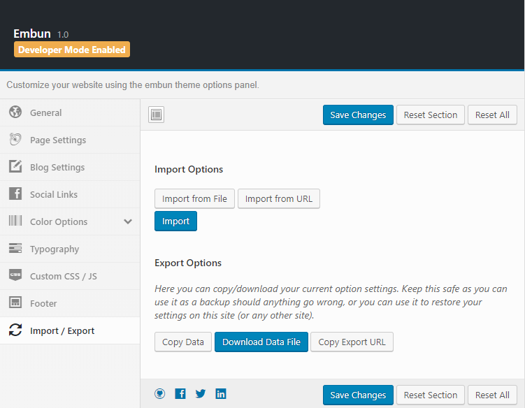Click the globe icon beside General
This screenshot has height=408, width=525.
tap(15, 112)
